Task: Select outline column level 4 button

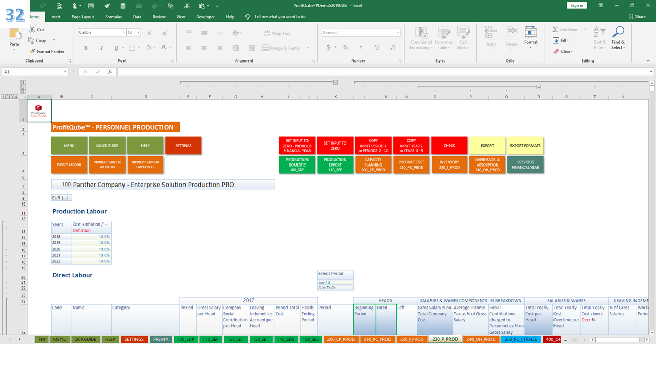Action: (16, 96)
